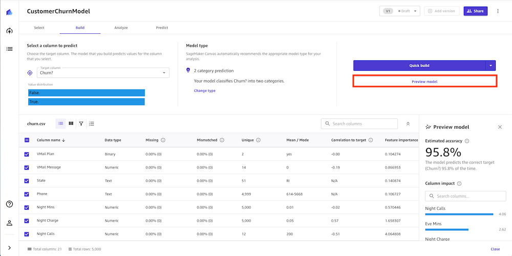
Task: Uncheck the Night Calls column checkbox
Action: (27, 234)
